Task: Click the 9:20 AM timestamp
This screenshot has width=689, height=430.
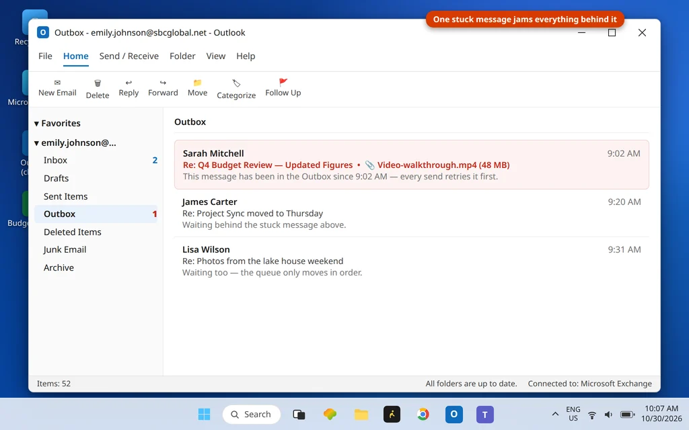Action: click(624, 202)
